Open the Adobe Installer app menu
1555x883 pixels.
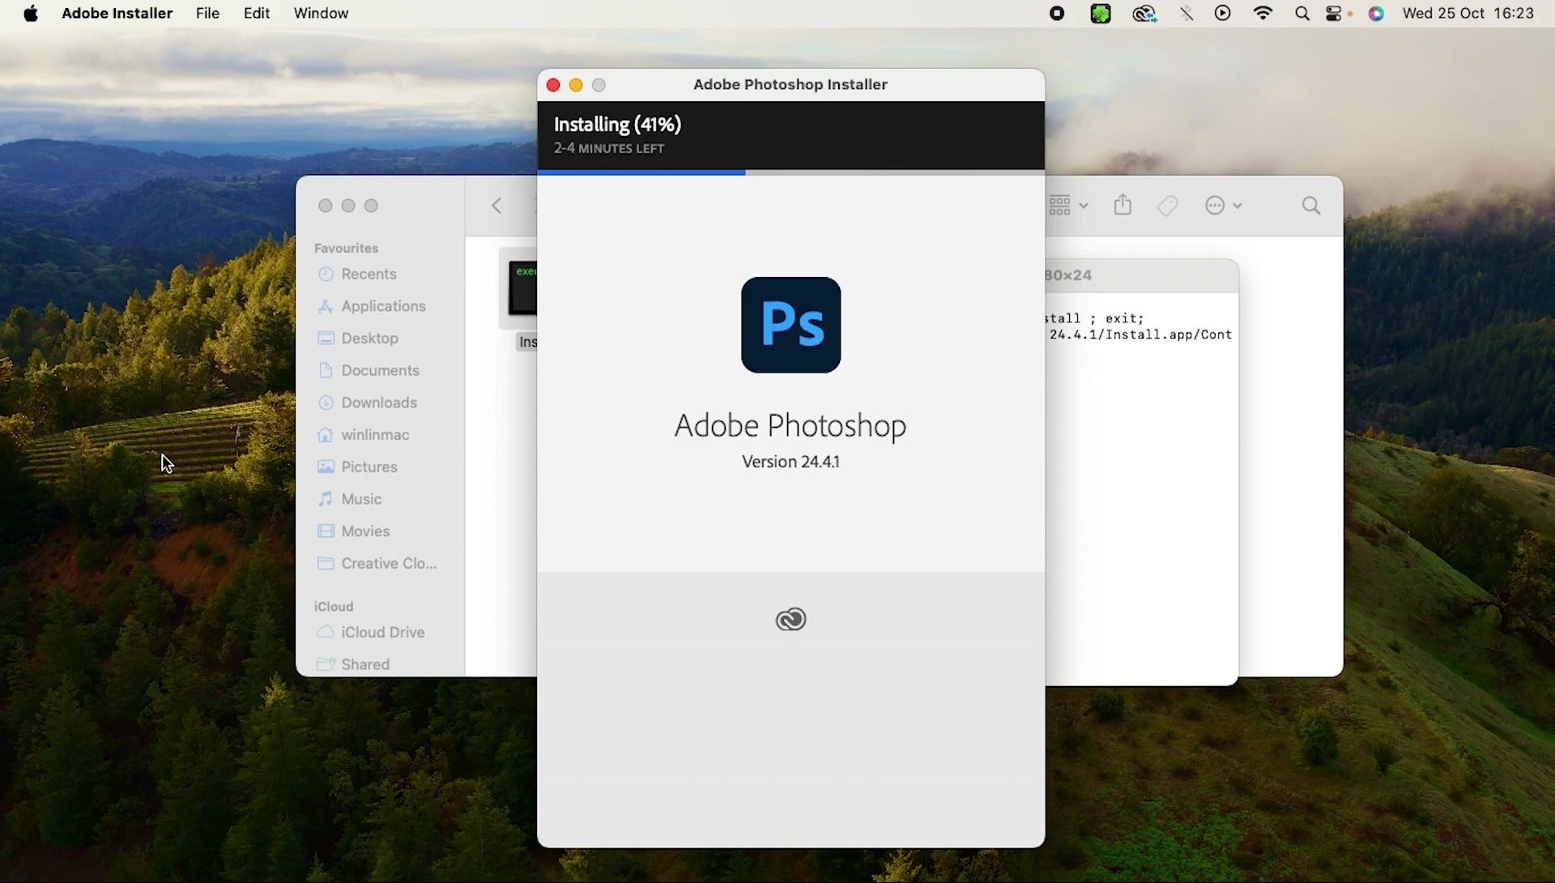[x=117, y=13]
